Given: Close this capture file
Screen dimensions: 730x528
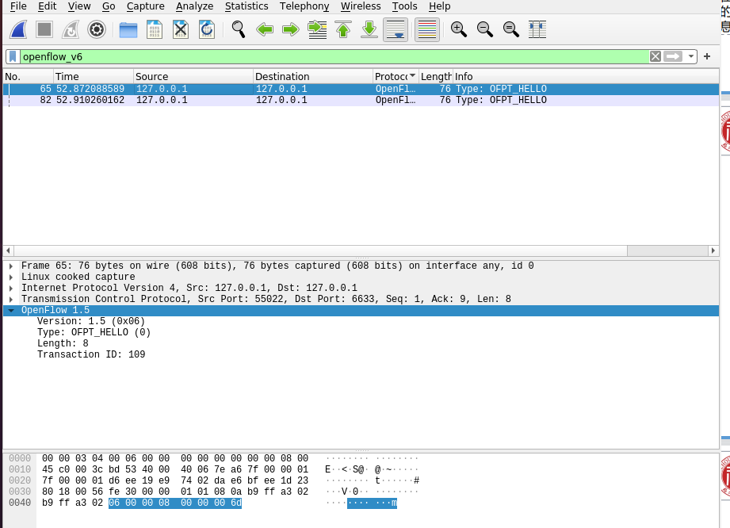Looking at the screenshot, I should (x=180, y=30).
